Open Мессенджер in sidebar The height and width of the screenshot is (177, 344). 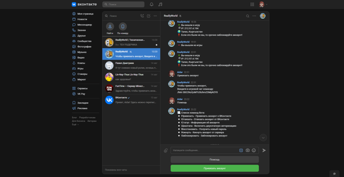pyautogui.click(x=85, y=25)
